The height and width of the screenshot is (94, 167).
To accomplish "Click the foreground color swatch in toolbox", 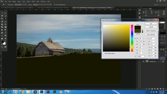I will (x=3, y=42).
